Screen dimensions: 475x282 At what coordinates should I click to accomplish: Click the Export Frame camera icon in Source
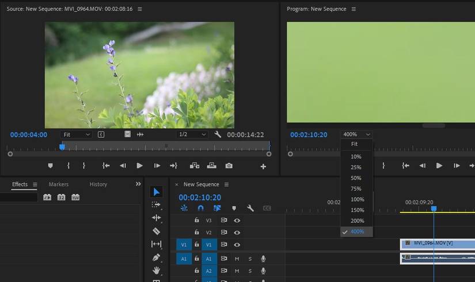229,165
